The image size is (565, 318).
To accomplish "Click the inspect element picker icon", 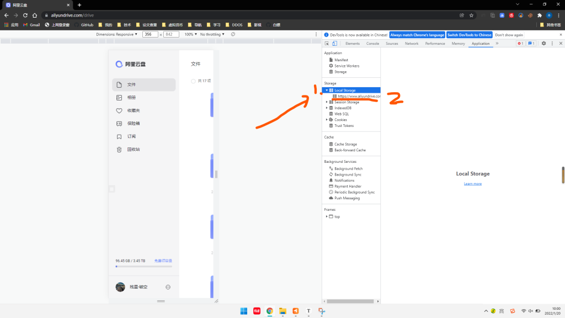I will click(x=327, y=43).
